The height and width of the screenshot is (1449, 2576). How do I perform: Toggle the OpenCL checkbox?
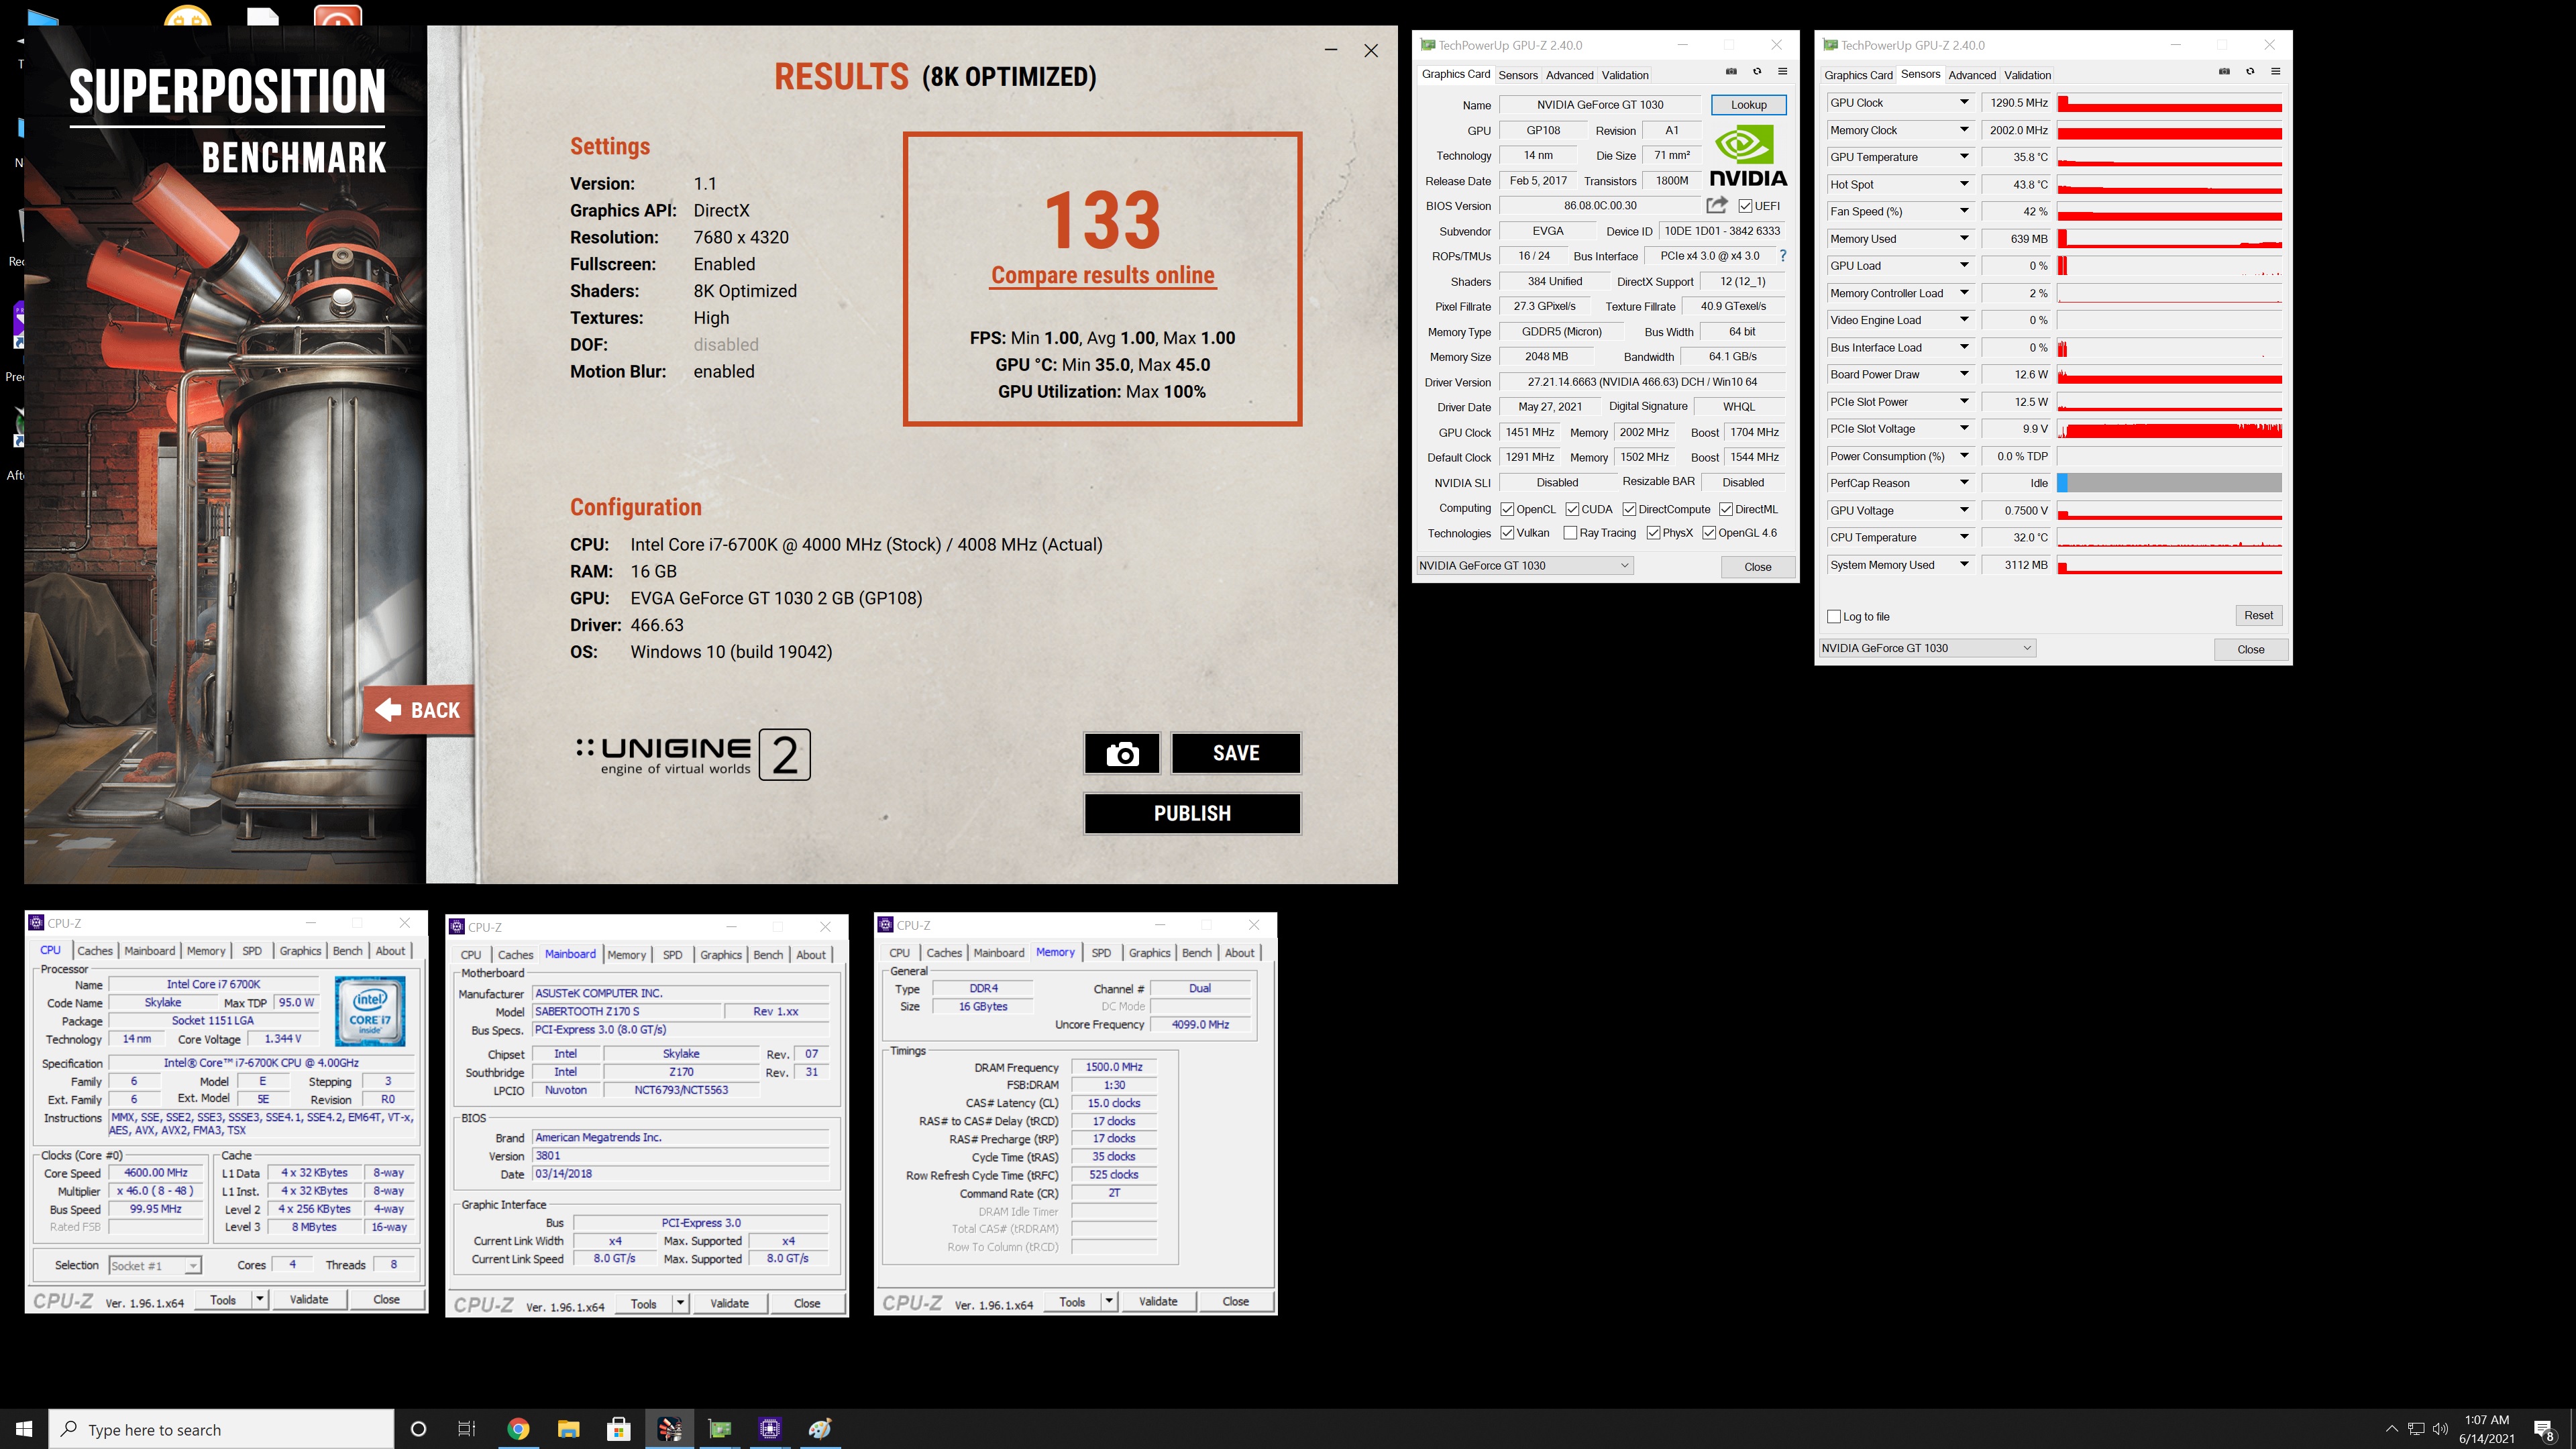[x=1507, y=509]
